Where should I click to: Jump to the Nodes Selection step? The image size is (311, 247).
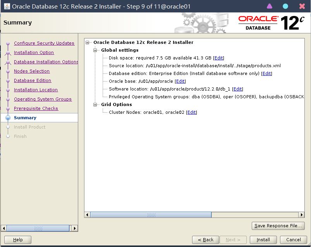pyautogui.click(x=32, y=71)
